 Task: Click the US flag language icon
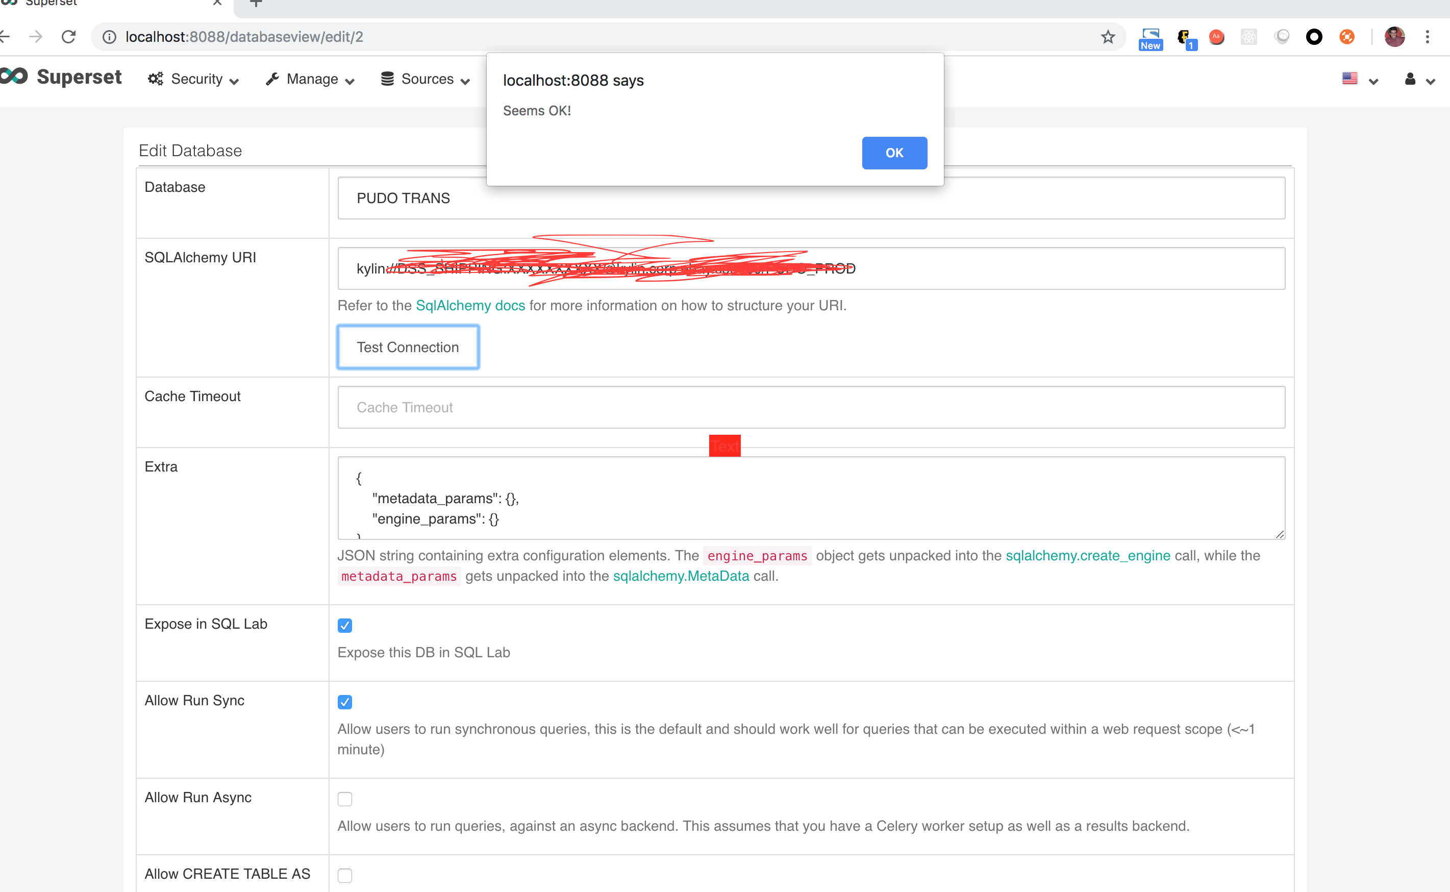[x=1351, y=78]
